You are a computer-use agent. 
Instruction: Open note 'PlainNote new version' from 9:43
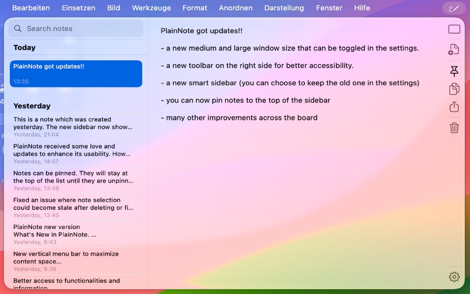[76, 234]
